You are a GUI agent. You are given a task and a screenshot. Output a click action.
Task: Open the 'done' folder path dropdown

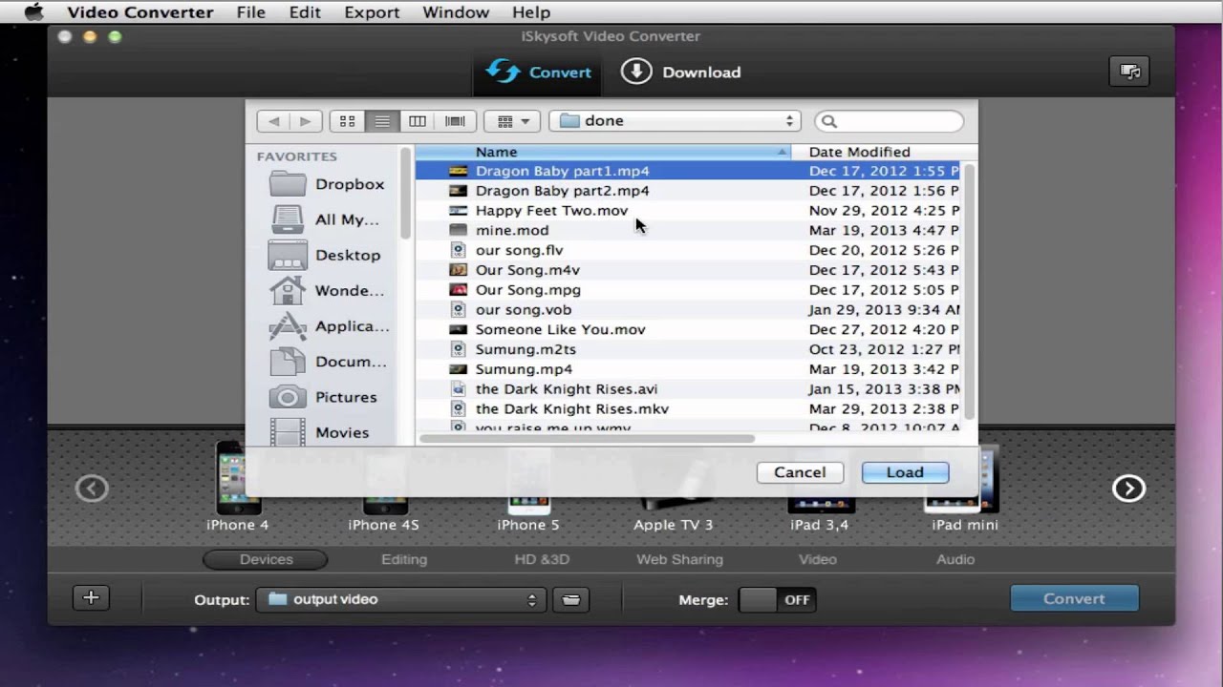(x=675, y=121)
